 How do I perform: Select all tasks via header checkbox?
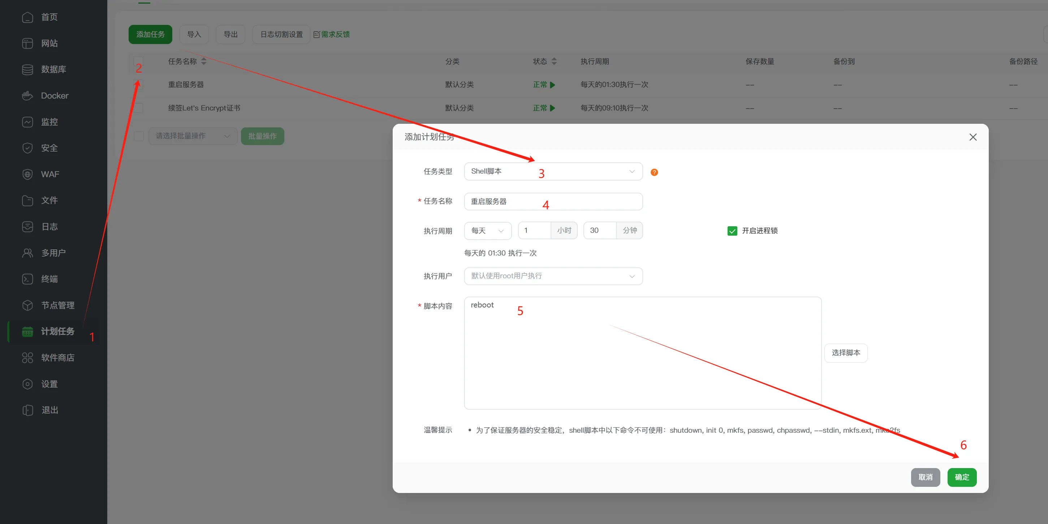point(138,61)
